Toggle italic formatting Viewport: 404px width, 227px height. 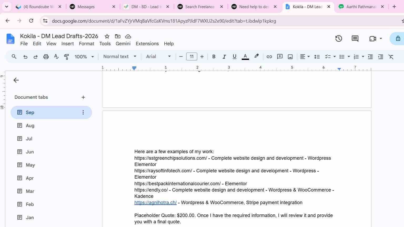[x=224, y=57]
